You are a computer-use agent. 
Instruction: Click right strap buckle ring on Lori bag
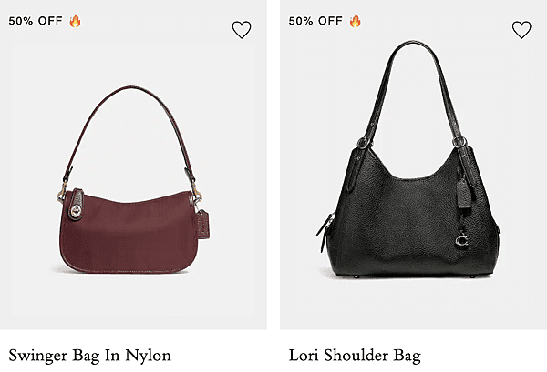tap(459, 141)
